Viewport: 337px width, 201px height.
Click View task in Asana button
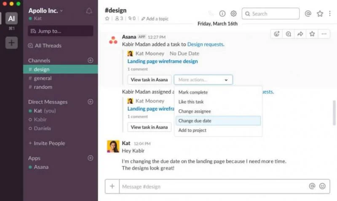point(149,79)
